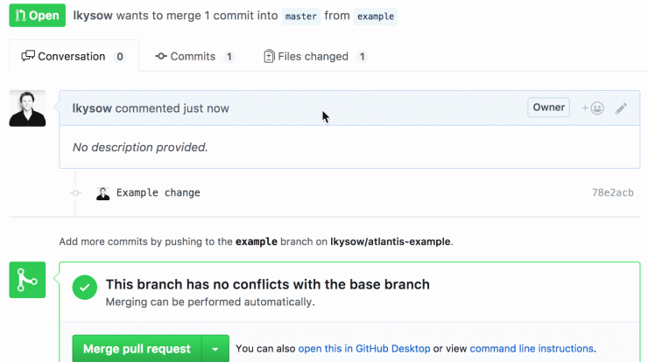Switch to the Conversation tab
The width and height of the screenshot is (648, 362).
point(74,56)
